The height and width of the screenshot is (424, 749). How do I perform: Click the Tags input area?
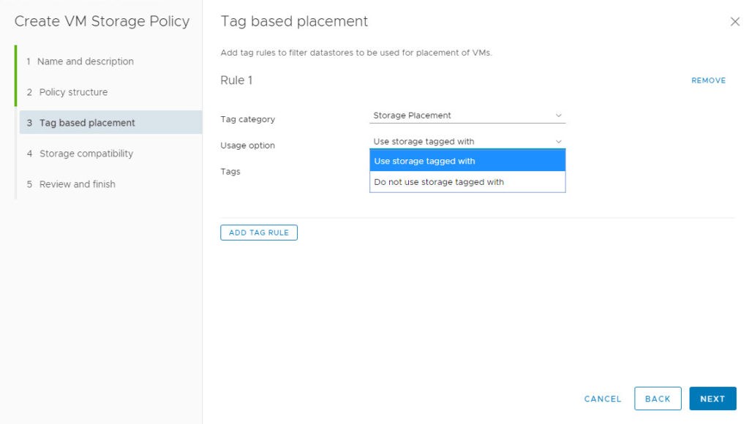(x=467, y=172)
